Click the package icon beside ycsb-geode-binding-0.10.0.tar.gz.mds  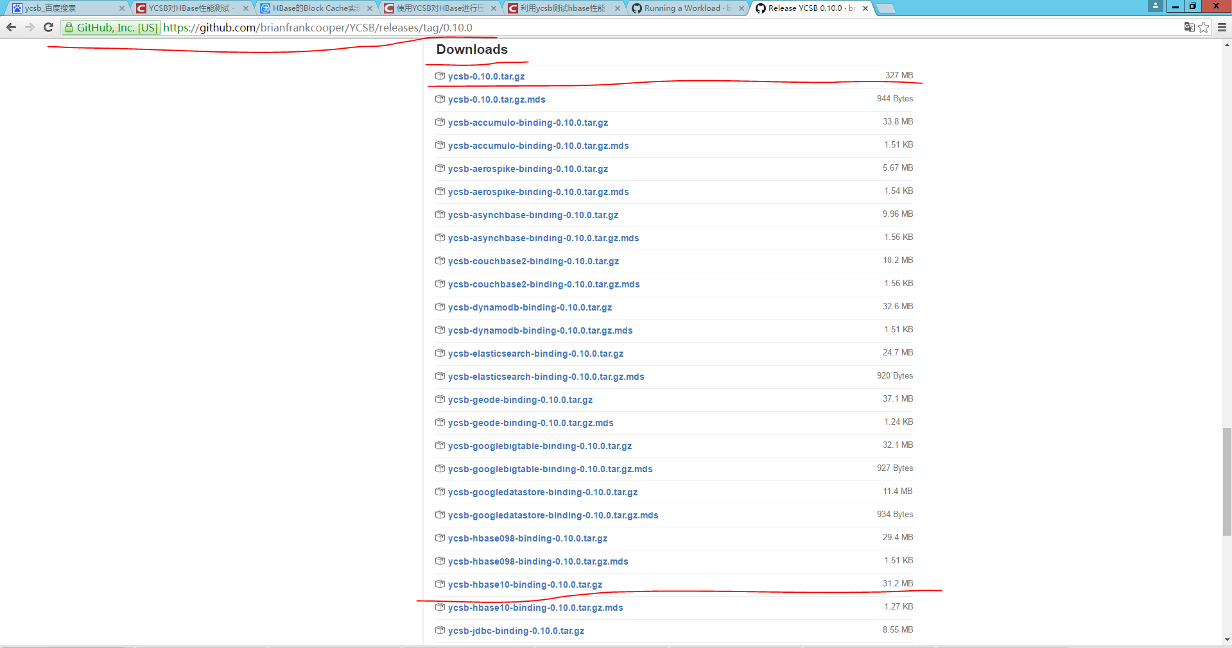tap(440, 422)
